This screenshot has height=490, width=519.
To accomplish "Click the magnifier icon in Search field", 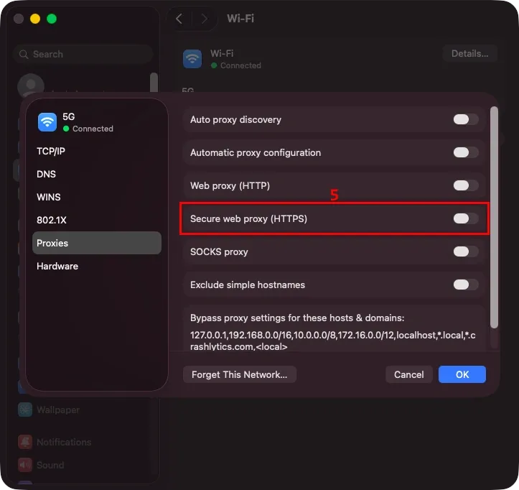I will (x=24, y=54).
